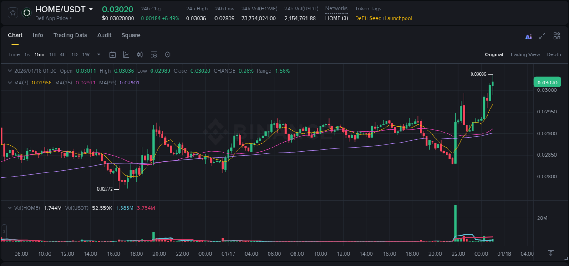Open the technical indicators line chart icon
This screenshot has height=266, width=569.
click(126, 54)
